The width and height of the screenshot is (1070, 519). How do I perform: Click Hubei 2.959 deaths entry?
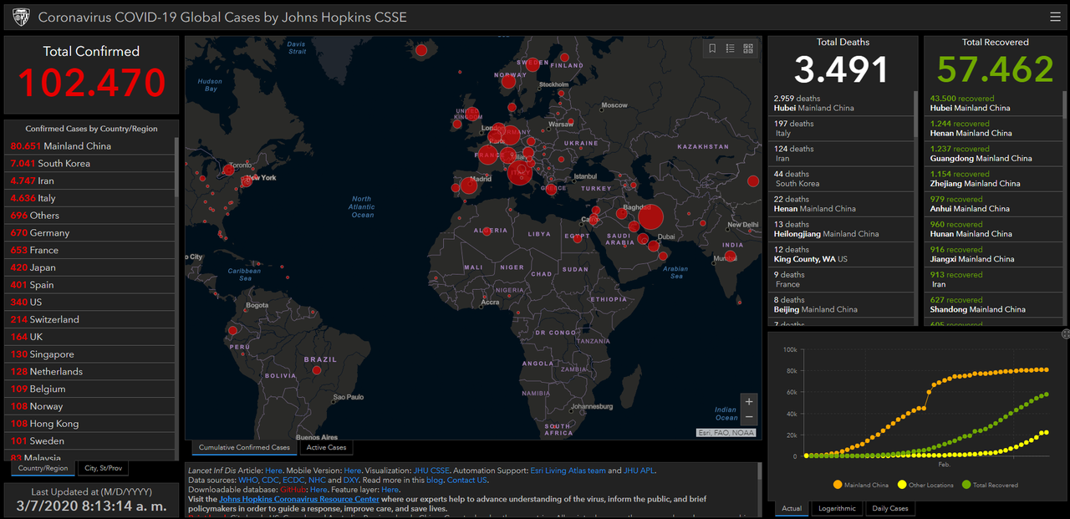coord(841,103)
